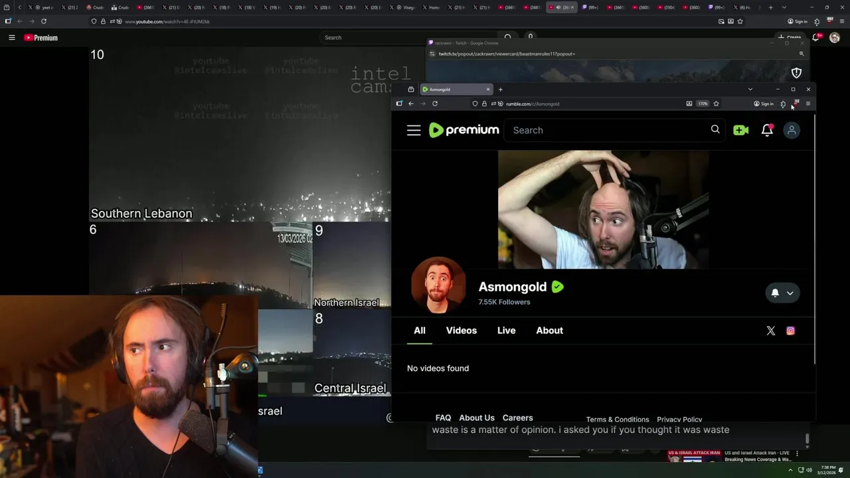Open the Rumble window's browser application menu
Viewport: 850px width, 478px height.
807,104
